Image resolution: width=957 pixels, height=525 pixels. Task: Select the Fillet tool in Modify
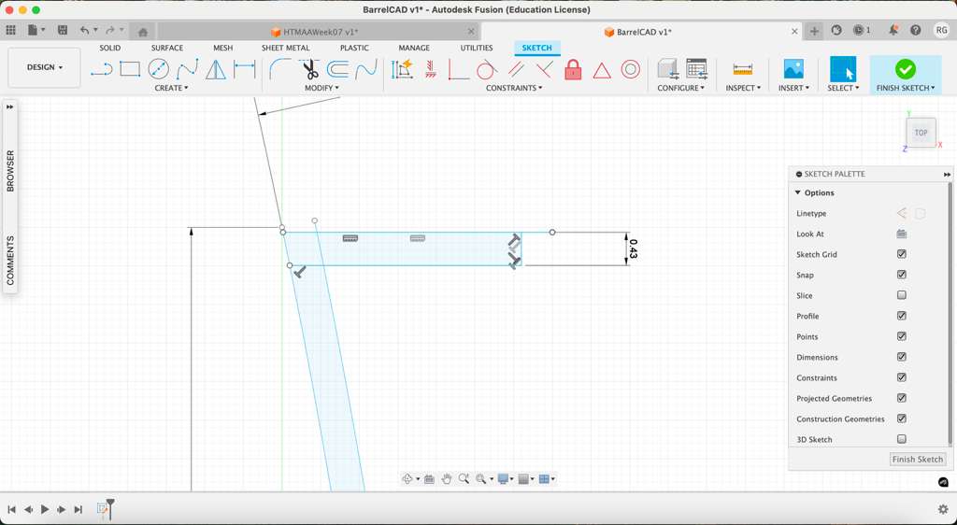(x=280, y=69)
